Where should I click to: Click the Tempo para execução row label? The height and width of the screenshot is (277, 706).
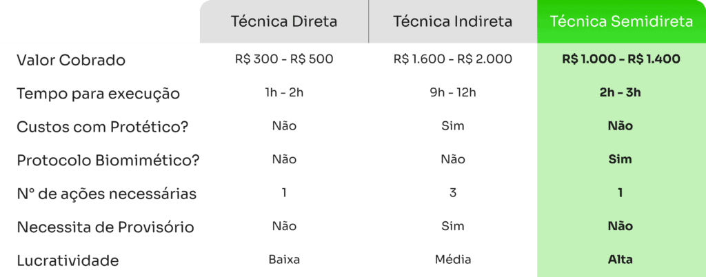point(98,94)
